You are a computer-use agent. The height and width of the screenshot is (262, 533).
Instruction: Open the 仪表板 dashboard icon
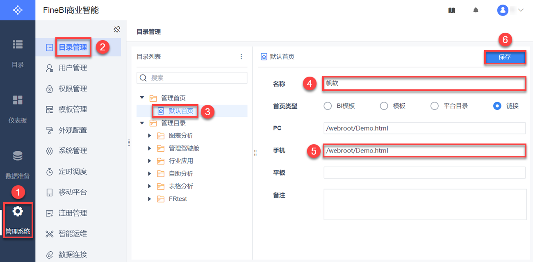click(18, 100)
